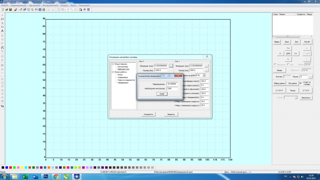The image size is (320, 180).
Task: Save file using the floppy disk icon
Action: tap(11, 9)
